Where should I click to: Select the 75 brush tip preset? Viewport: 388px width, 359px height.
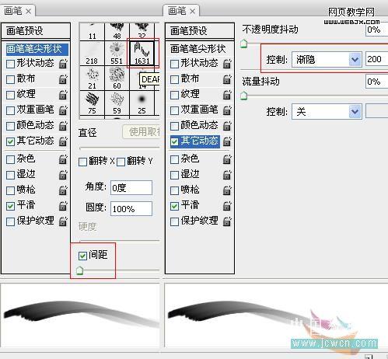pos(92,103)
